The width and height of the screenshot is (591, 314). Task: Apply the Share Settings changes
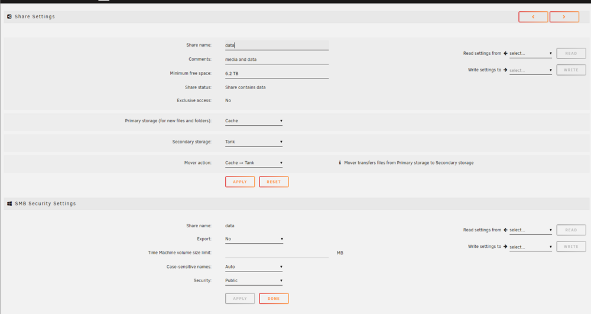(240, 182)
